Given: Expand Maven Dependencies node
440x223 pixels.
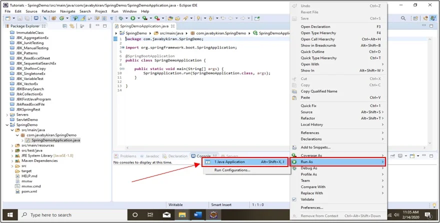Looking at the screenshot, I should click(12, 160).
